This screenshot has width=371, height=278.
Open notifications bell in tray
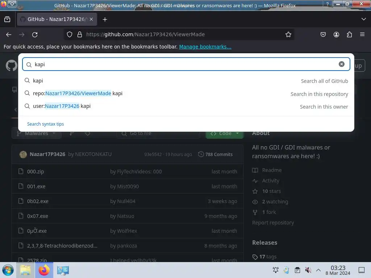point(276,270)
